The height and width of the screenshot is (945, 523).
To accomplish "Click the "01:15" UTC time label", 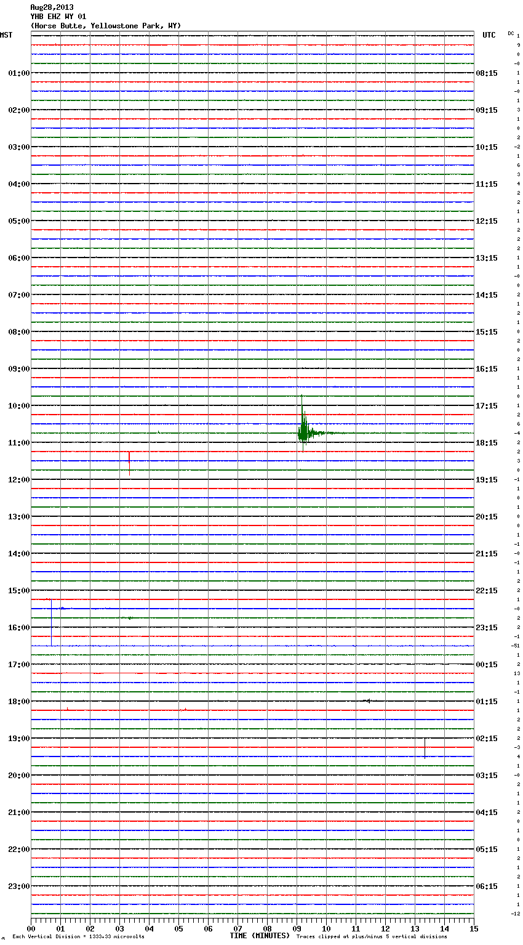I will pyautogui.click(x=487, y=702).
